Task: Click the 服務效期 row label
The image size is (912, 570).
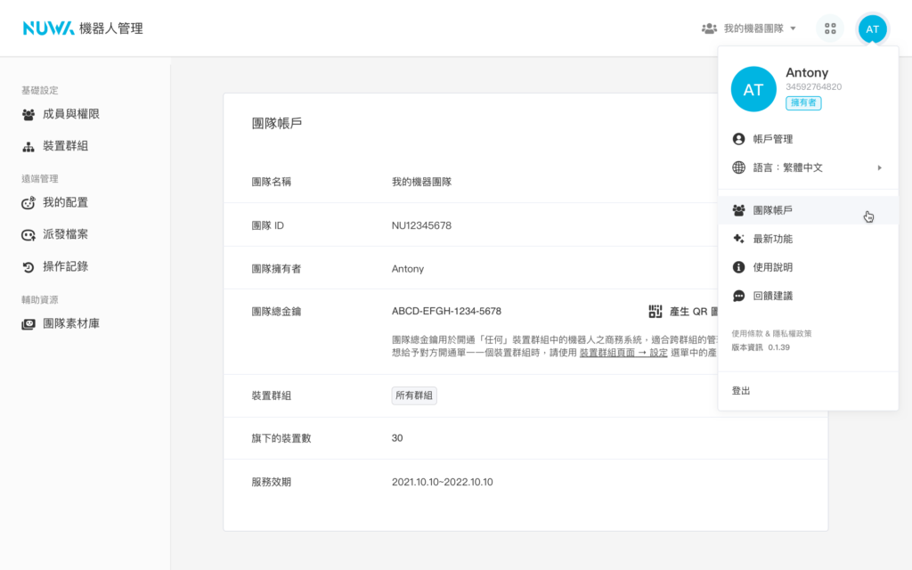Action: click(x=271, y=482)
